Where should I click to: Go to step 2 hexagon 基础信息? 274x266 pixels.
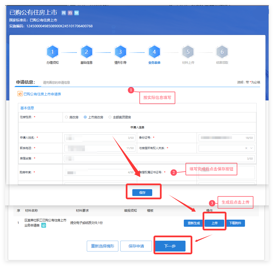point(86,52)
